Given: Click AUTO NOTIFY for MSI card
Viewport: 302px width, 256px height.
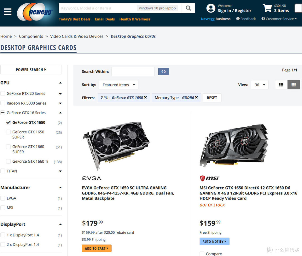Looking at the screenshot, I should point(214,241).
